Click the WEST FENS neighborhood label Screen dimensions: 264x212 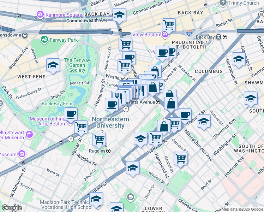pyautogui.click(x=31, y=77)
